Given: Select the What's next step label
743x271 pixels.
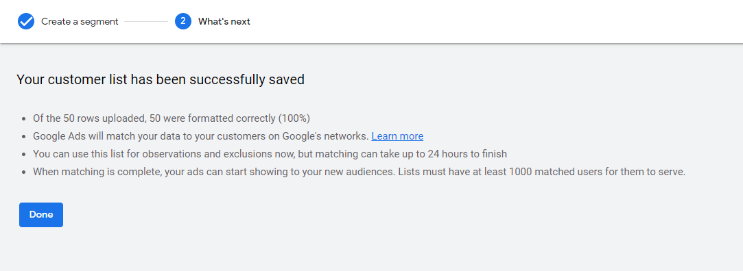Looking at the screenshot, I should point(224,21).
